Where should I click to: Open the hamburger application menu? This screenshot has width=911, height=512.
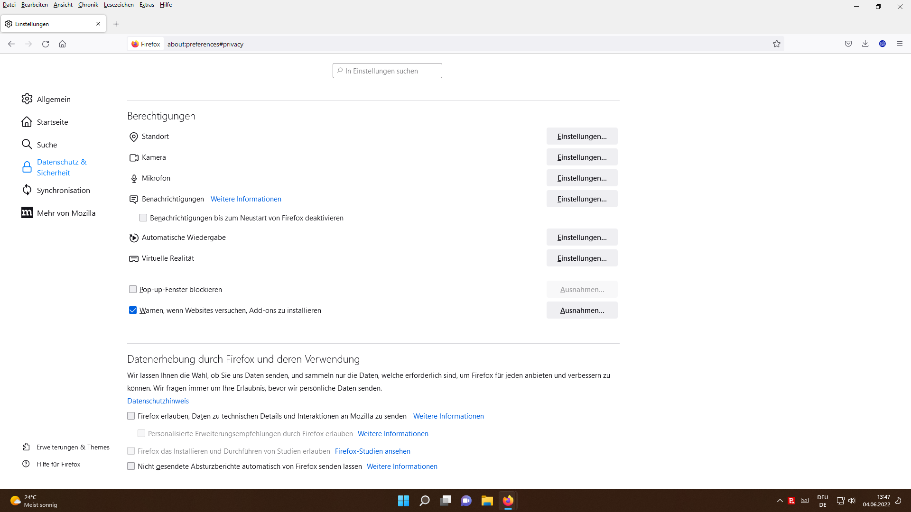900,44
